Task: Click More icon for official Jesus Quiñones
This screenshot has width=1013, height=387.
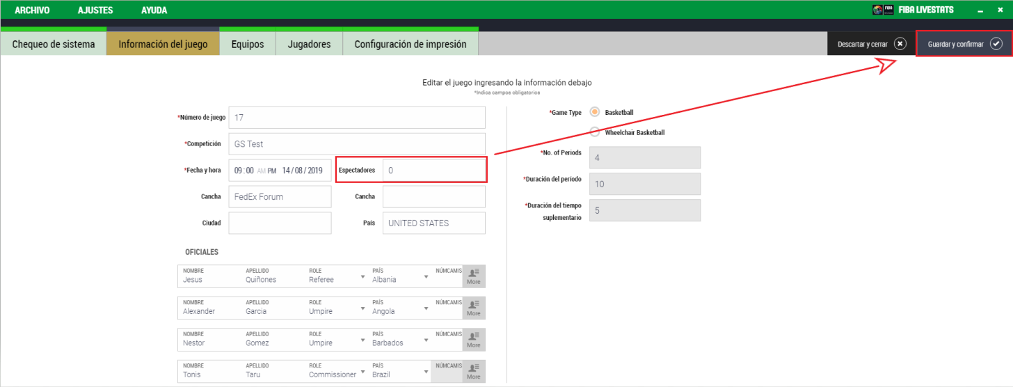Action: (x=474, y=276)
